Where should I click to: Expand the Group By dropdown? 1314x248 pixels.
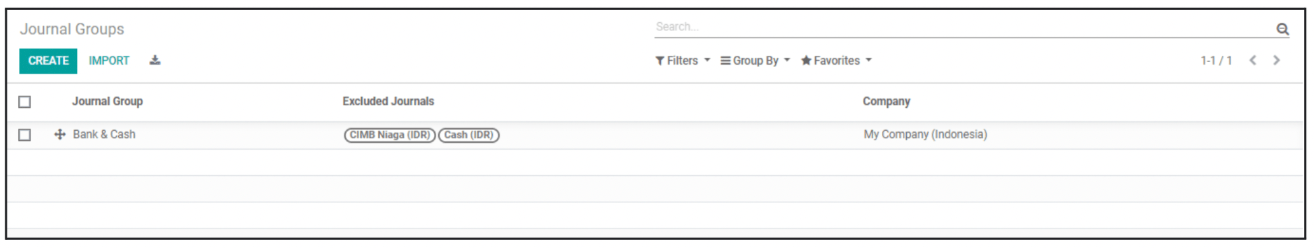(x=755, y=61)
